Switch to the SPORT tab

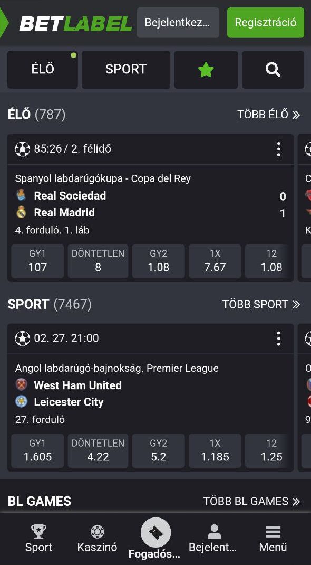click(x=126, y=70)
